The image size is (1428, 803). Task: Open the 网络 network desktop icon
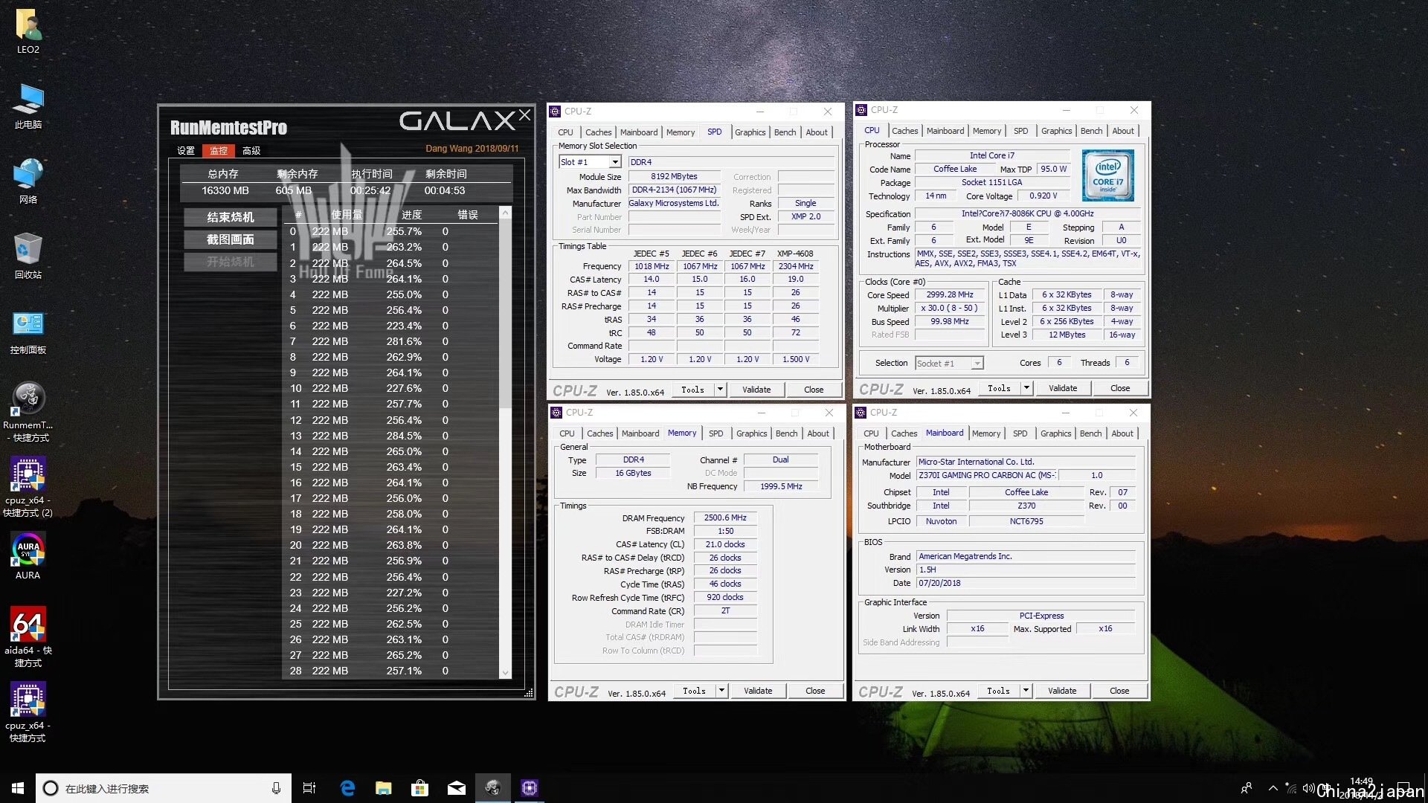(28, 181)
